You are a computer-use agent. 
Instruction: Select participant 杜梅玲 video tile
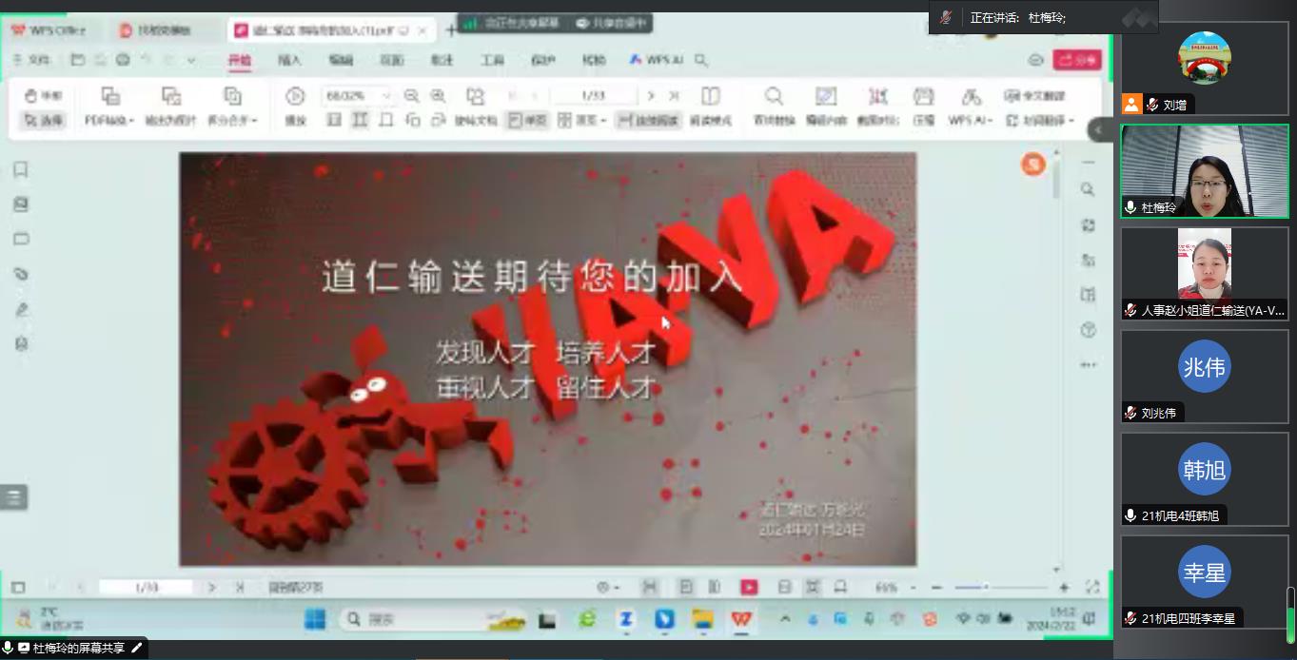tap(1205, 171)
